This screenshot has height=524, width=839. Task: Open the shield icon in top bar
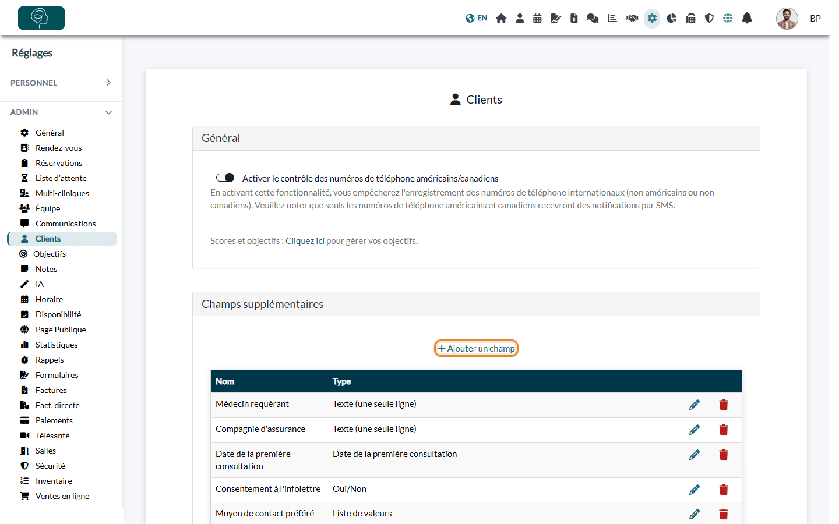pyautogui.click(x=709, y=18)
